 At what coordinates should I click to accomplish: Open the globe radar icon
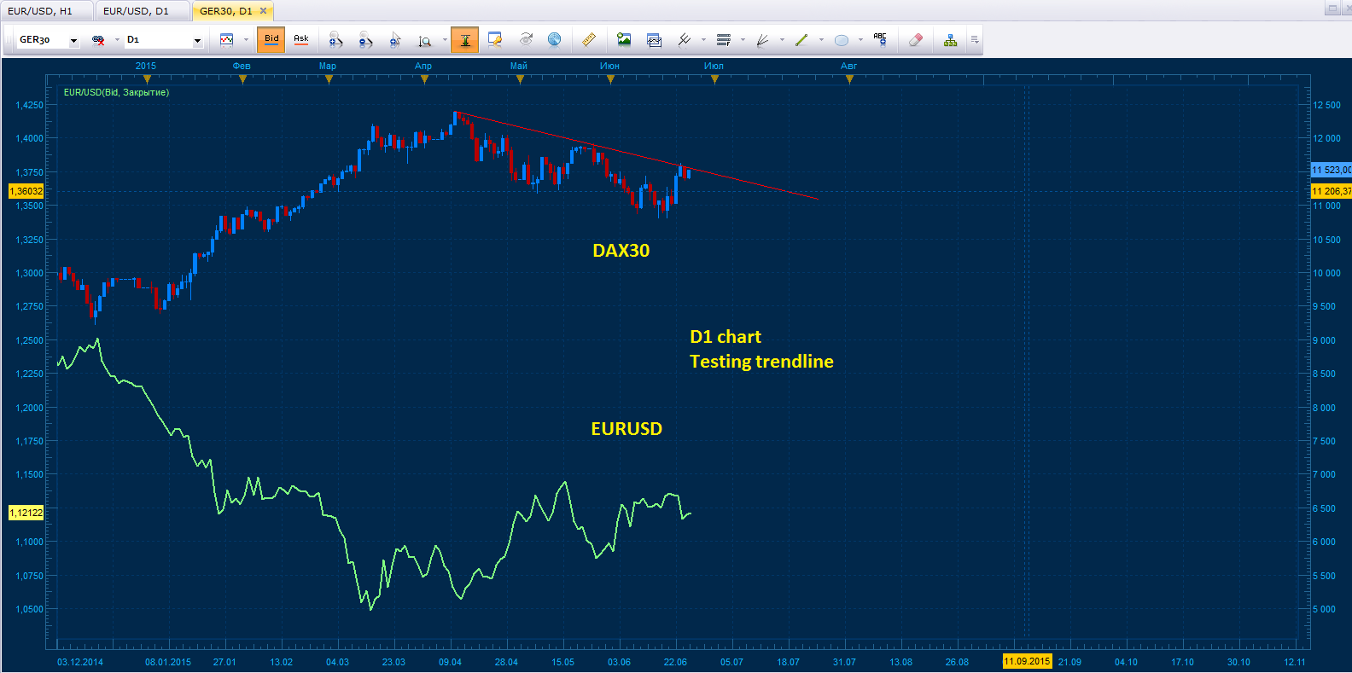coord(555,39)
